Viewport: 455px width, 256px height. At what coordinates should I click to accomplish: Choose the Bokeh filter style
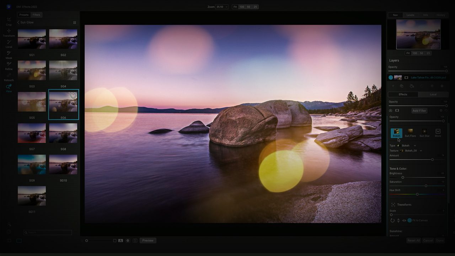tap(396, 133)
